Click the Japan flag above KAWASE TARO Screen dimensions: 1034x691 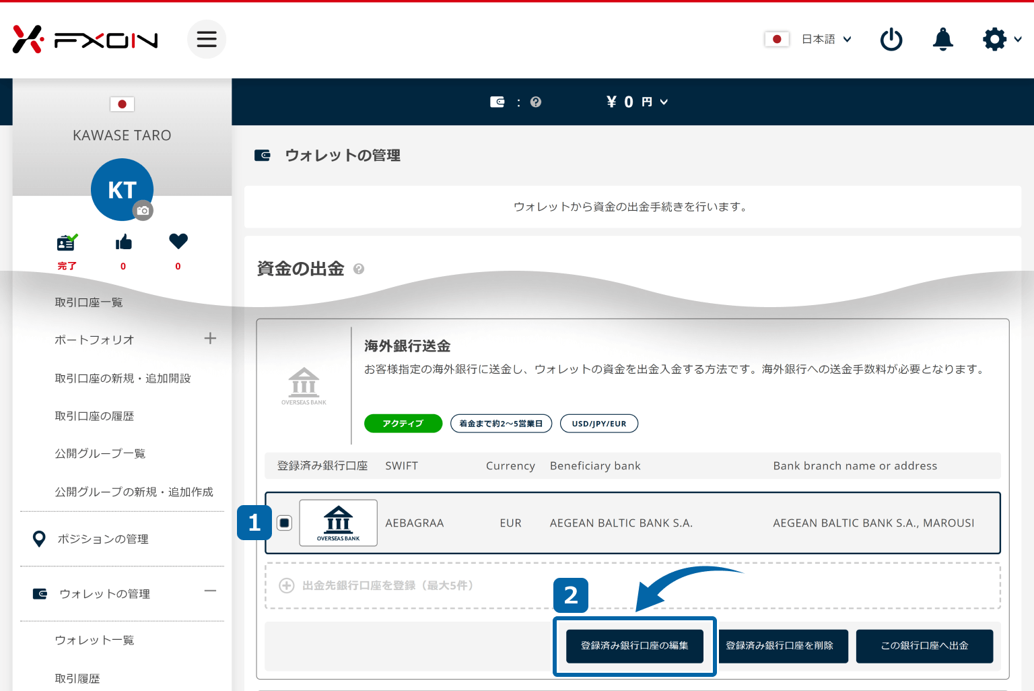click(123, 104)
